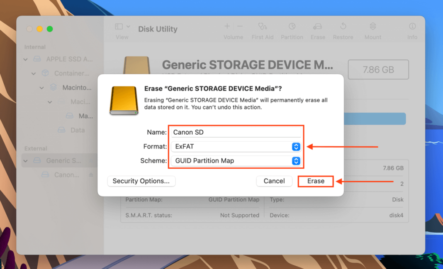Open the View options chevron
443x269 pixels.
[x=128, y=26]
